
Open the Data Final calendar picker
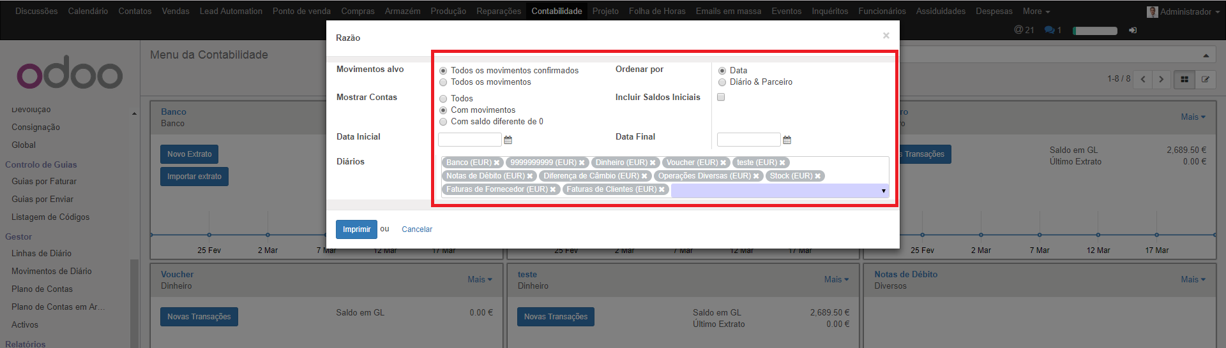(x=787, y=140)
